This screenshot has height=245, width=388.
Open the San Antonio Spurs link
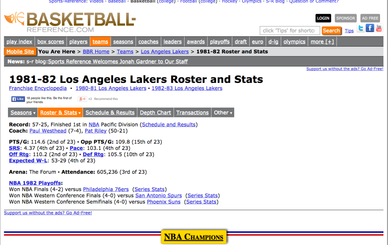[159, 195]
